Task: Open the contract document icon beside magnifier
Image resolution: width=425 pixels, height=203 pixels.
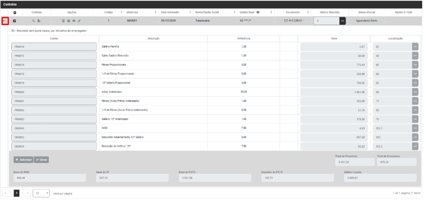Action: 39,21
